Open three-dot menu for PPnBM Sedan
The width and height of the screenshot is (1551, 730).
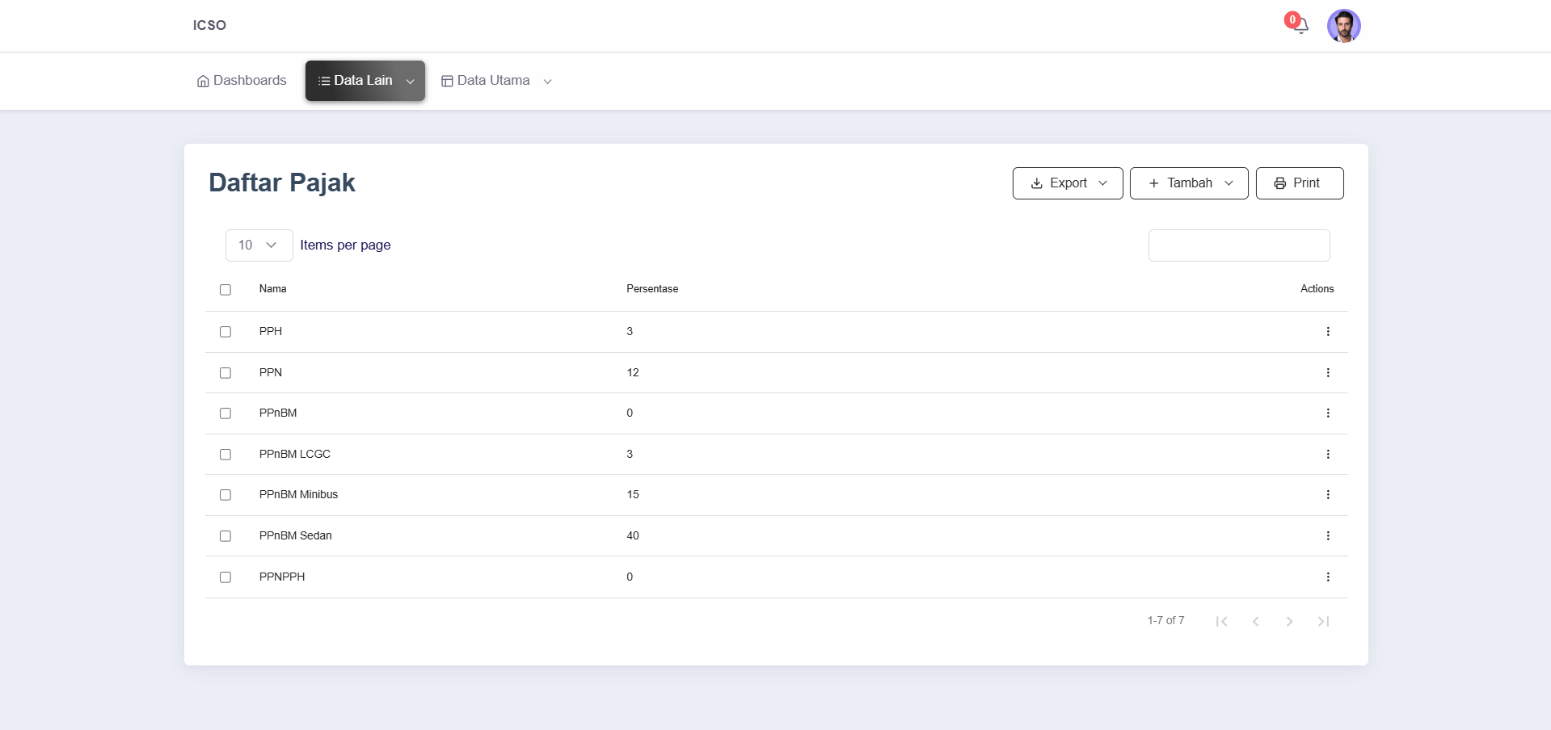[1327, 536]
